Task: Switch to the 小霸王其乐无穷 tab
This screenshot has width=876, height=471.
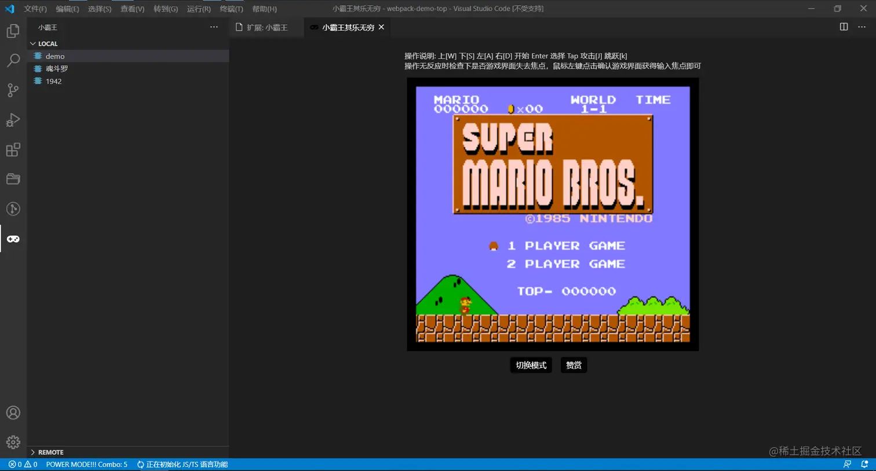Action: coord(348,27)
